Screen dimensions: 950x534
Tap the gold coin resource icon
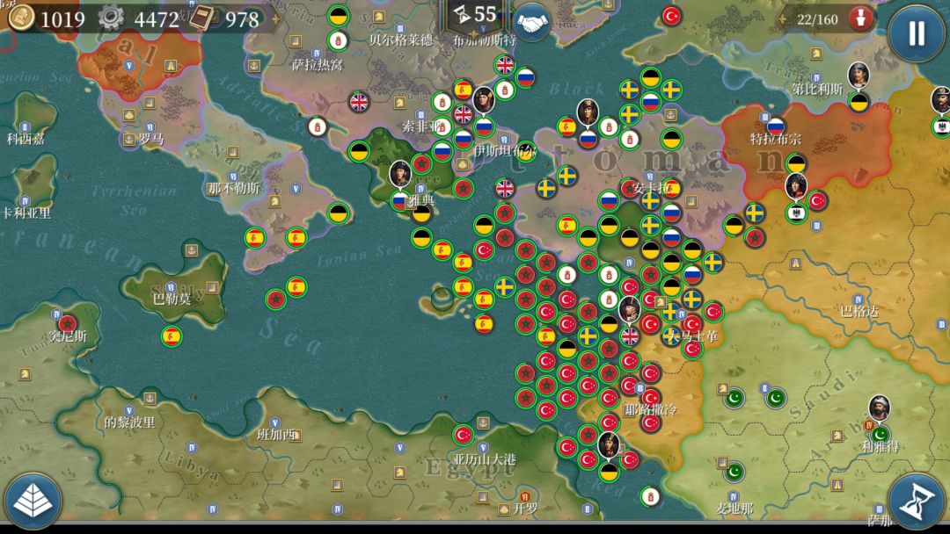[20, 18]
